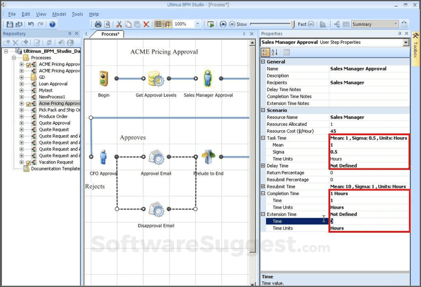Toggle the grid display button
Viewport: 421px width, 287px height.
[158, 25]
